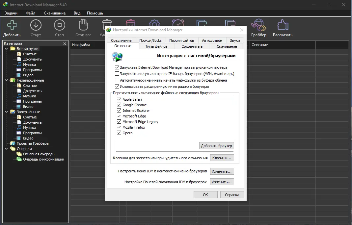Image resolution: width=352 pixels, height=225 pixels.
Task: Toggle launching IDM at computer startup checkbox
Action: [117, 67]
